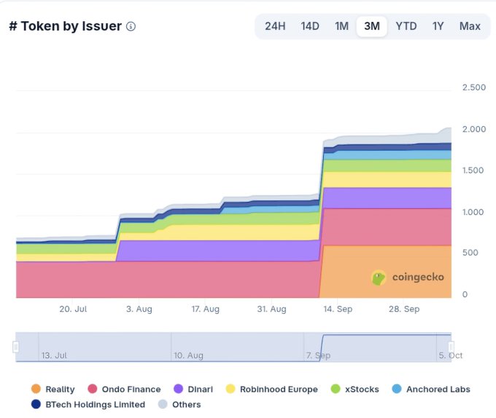This screenshot has height=418, width=496.
Task: Click the 2.500 y-axis value
Action: (x=474, y=87)
